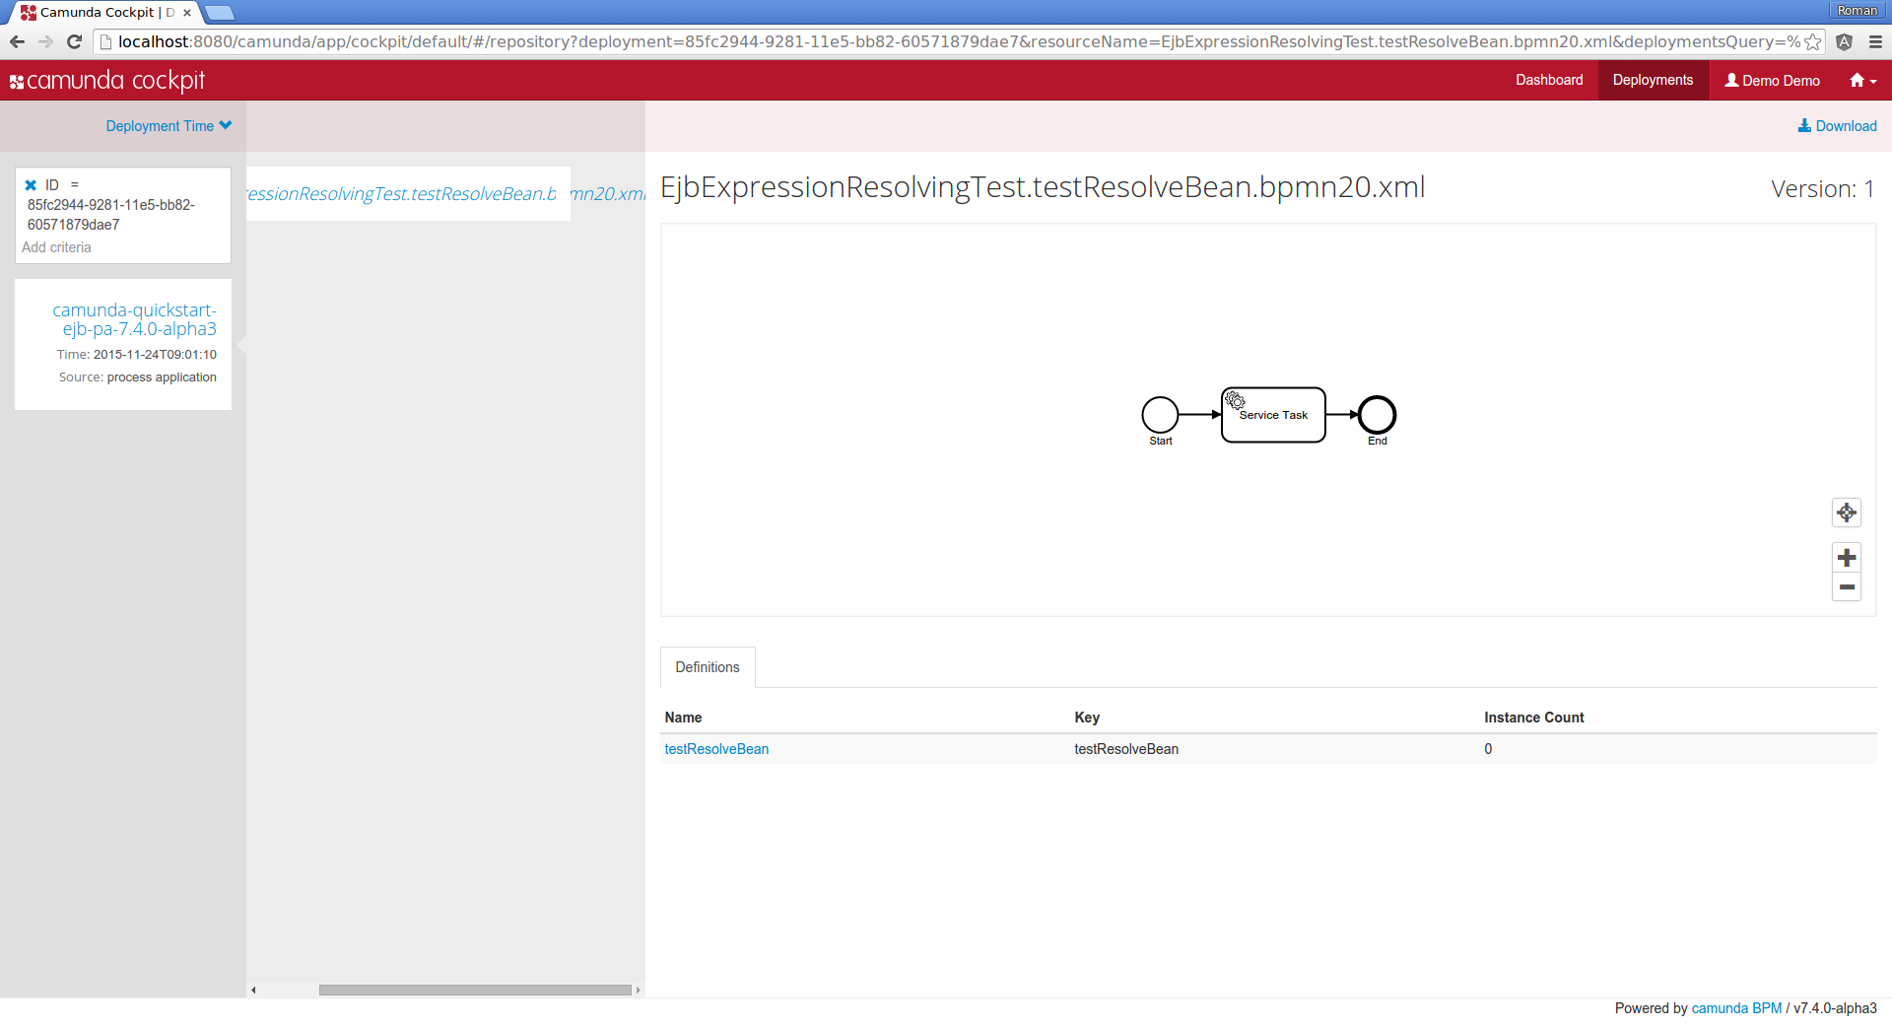Image resolution: width=1892 pixels, height=1028 pixels.
Task: Click the Roman profile button
Action: pos(1858,10)
